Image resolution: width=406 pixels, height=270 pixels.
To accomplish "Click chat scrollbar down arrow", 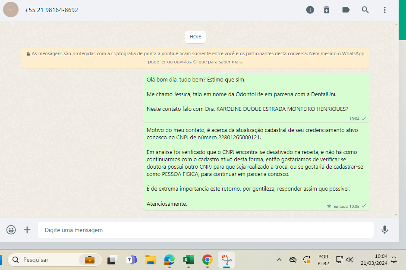I will click(x=396, y=215).
